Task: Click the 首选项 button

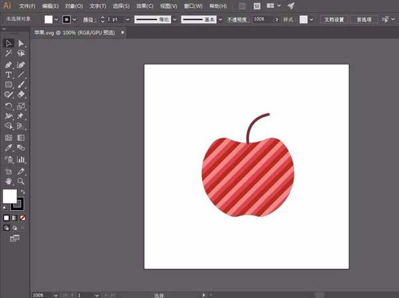Action: point(364,19)
